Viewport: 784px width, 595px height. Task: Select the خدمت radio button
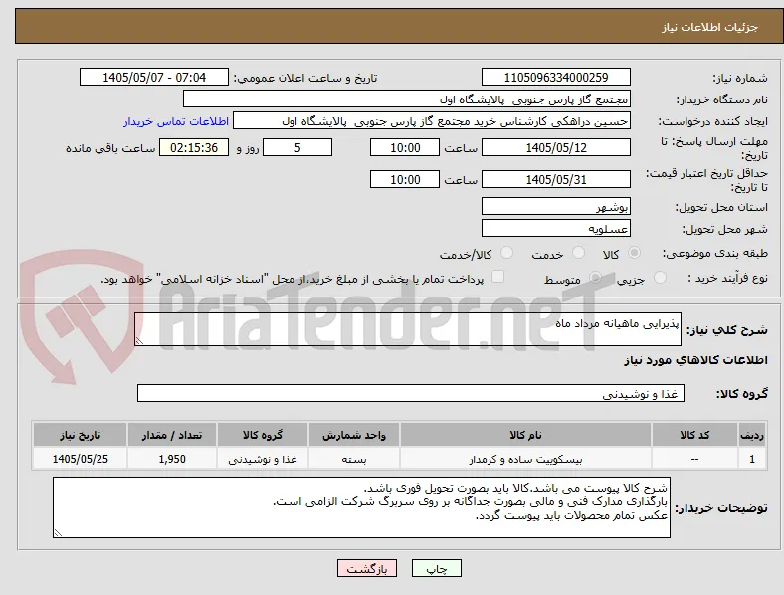[578, 253]
